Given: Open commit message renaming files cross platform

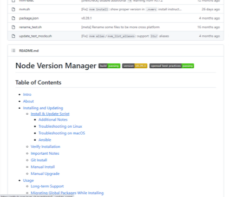Looking at the screenshot, I should (x=120, y=27).
